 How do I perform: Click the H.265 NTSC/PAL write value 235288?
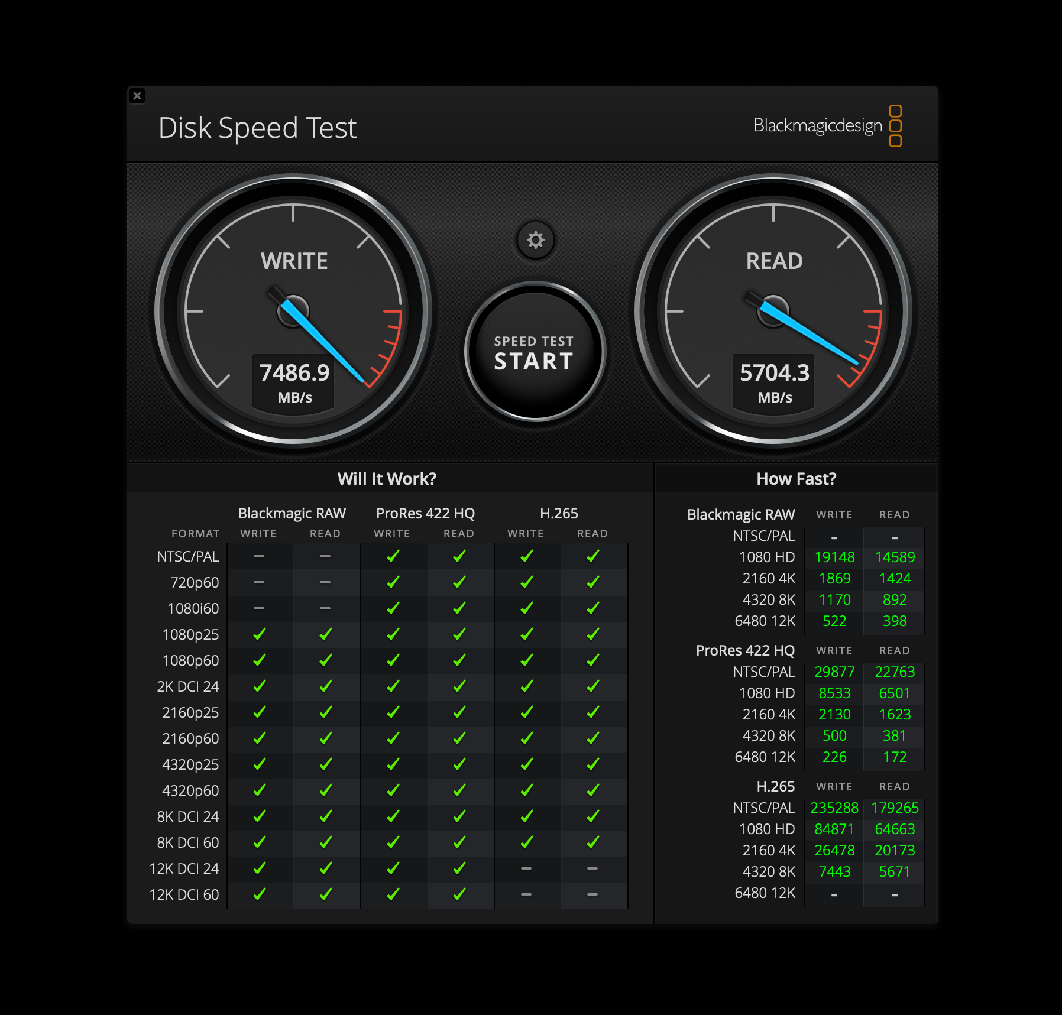[834, 808]
